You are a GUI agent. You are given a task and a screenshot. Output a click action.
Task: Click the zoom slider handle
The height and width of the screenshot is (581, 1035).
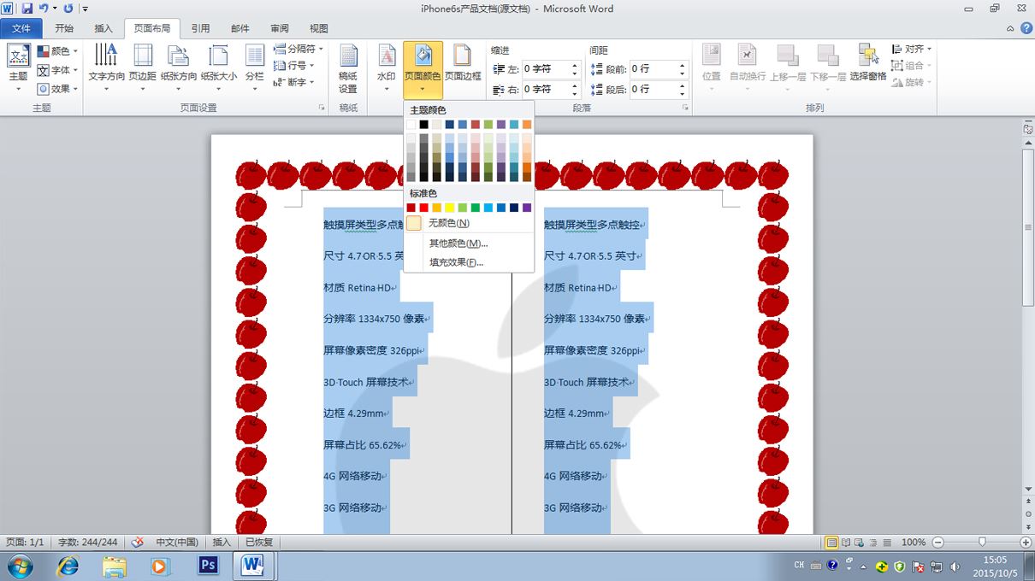pos(982,543)
